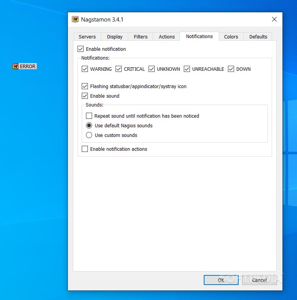
Task: Open the Actions tab
Action: click(x=167, y=37)
